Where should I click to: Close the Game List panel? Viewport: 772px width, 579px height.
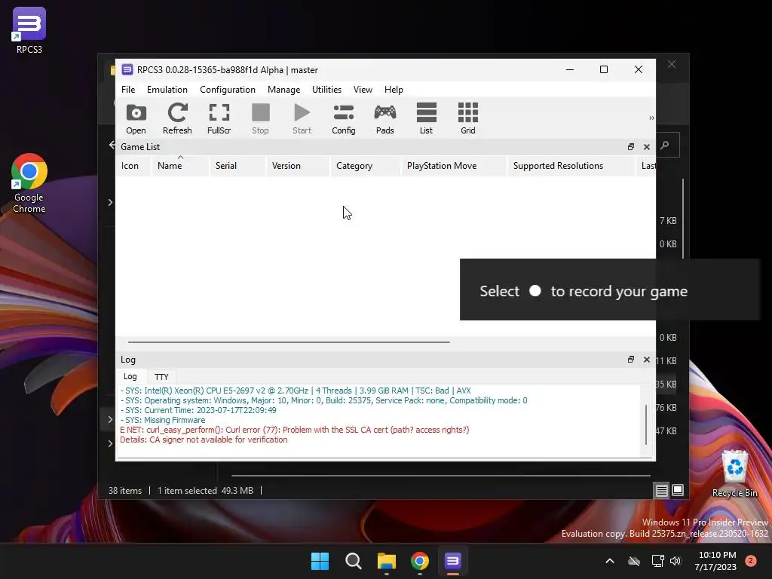[647, 147]
